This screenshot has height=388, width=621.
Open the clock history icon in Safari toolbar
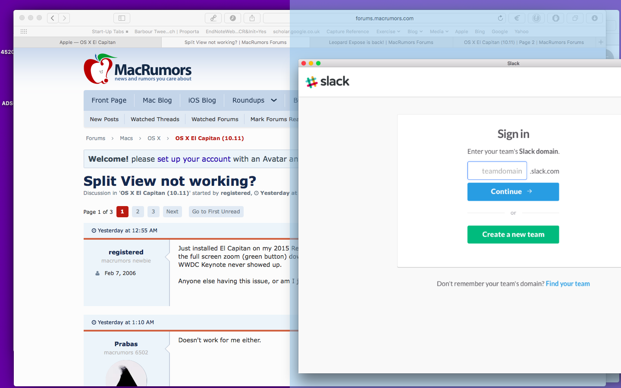tap(232, 18)
